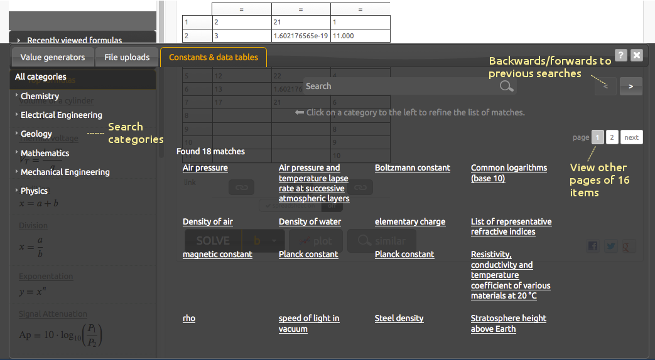
Task: Click the dimmed SOLVE button
Action: point(213,241)
